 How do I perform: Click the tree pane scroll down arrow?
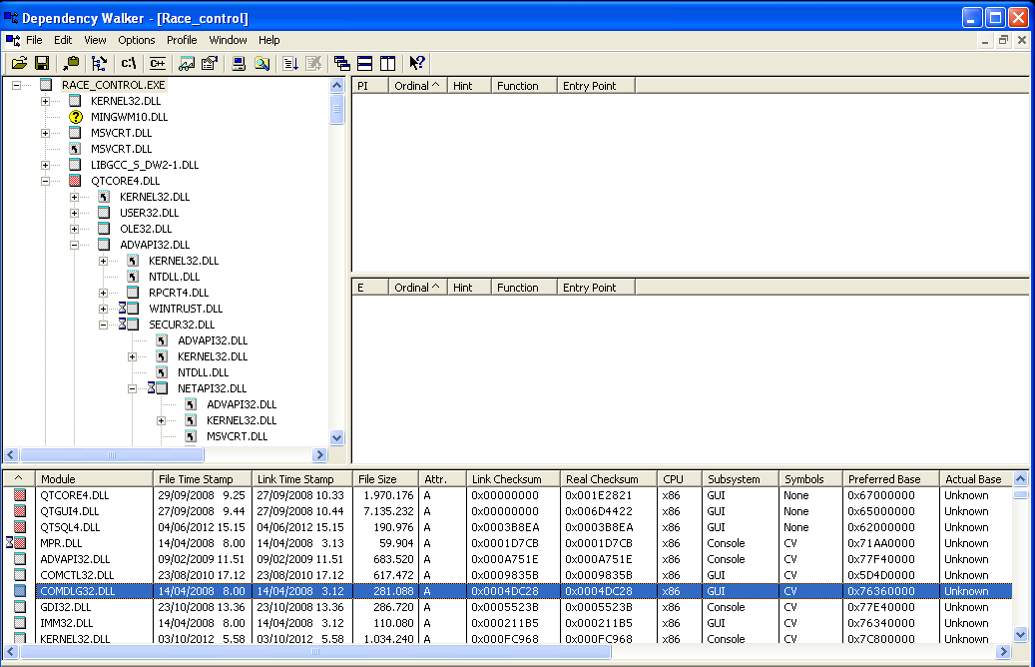[x=336, y=437]
